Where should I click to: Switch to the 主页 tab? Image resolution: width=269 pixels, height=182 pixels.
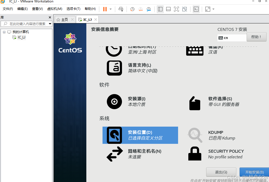(64, 19)
